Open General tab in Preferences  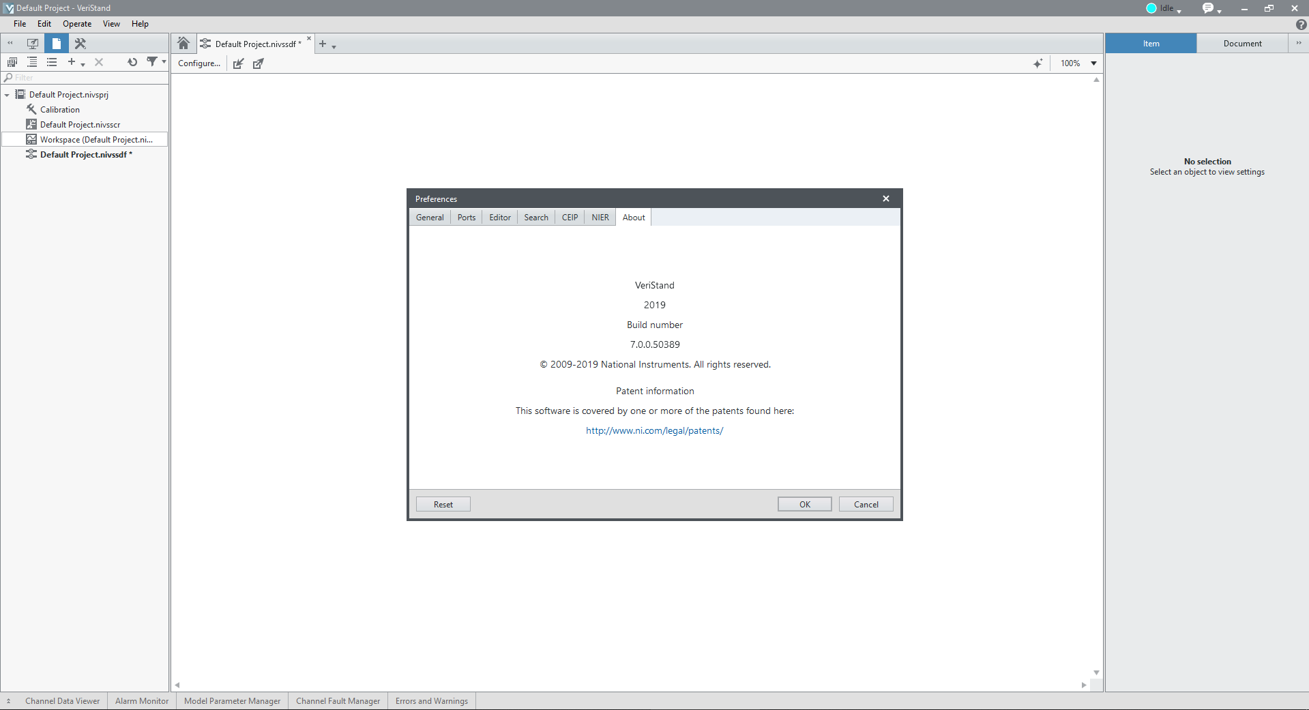point(430,218)
